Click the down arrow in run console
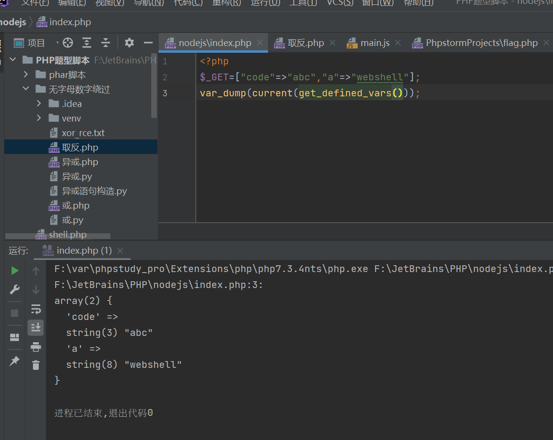Screen dimensions: 553x440 tap(36, 290)
